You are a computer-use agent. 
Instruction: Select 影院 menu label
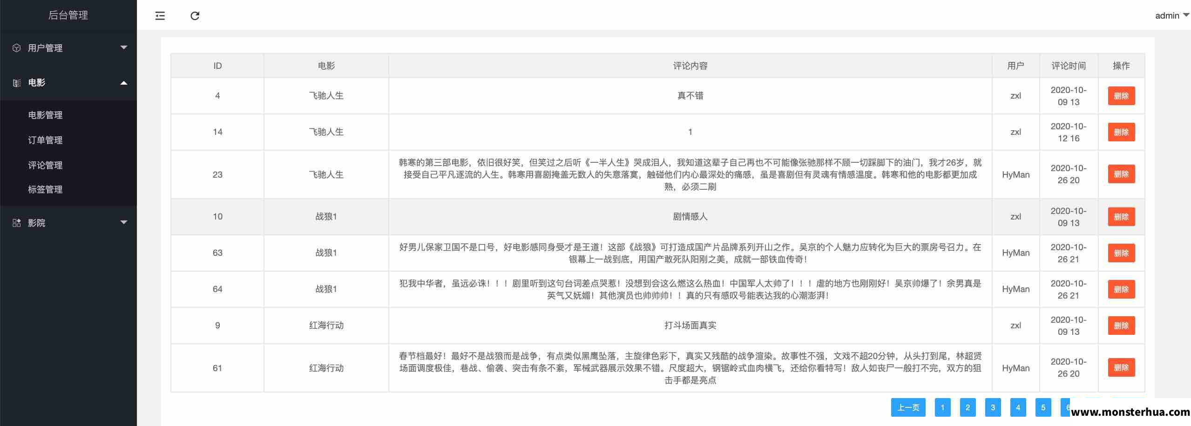tap(36, 223)
